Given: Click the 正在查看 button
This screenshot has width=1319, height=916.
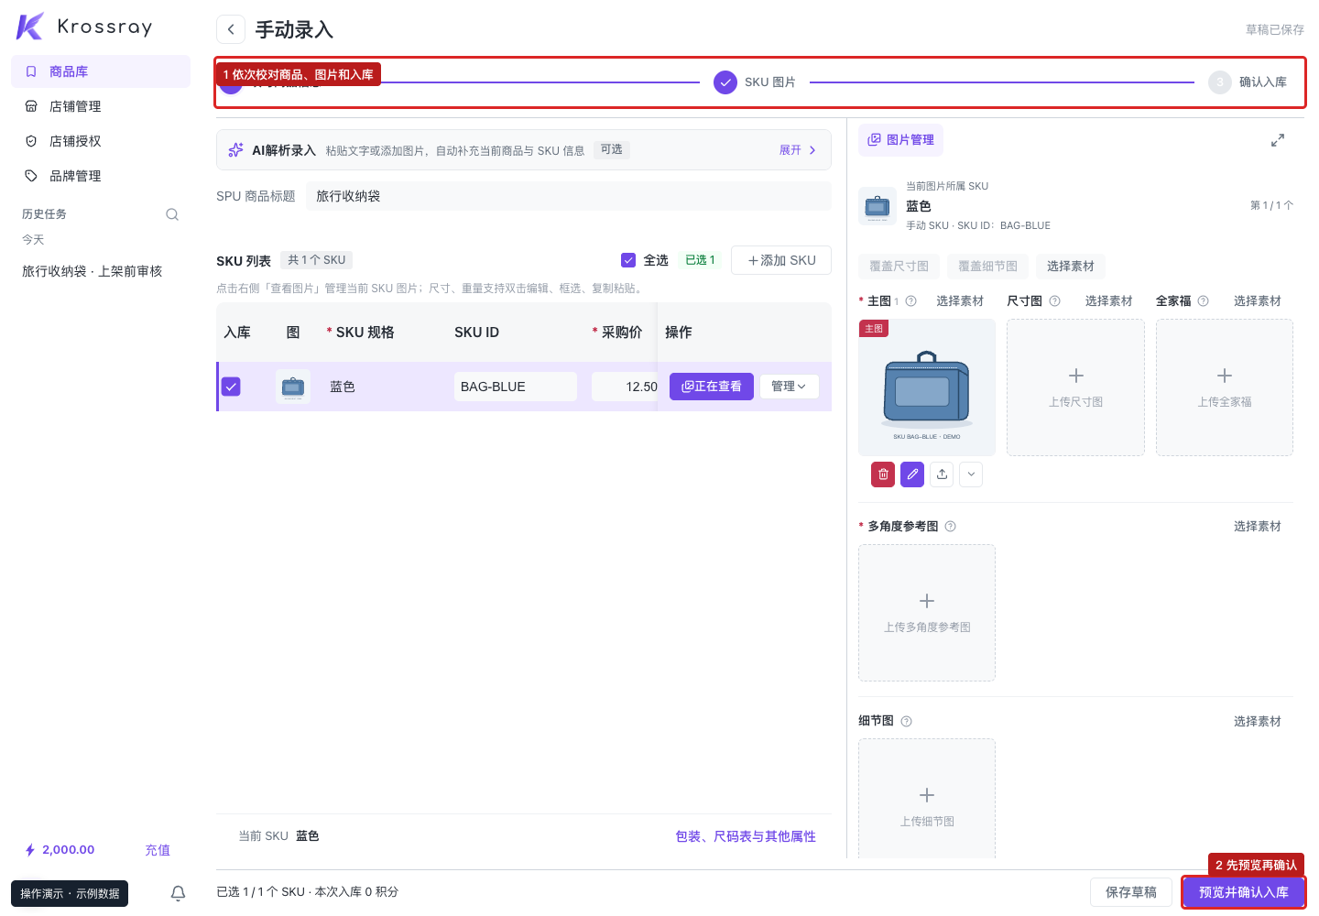Looking at the screenshot, I should [x=712, y=387].
